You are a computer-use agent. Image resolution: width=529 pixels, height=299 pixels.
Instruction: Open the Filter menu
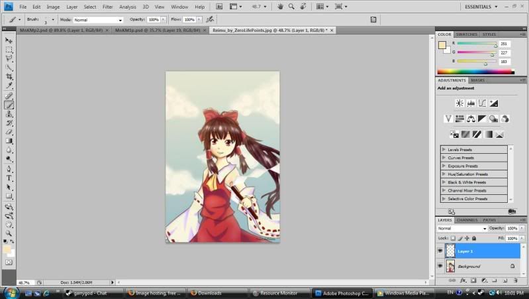coord(108,7)
